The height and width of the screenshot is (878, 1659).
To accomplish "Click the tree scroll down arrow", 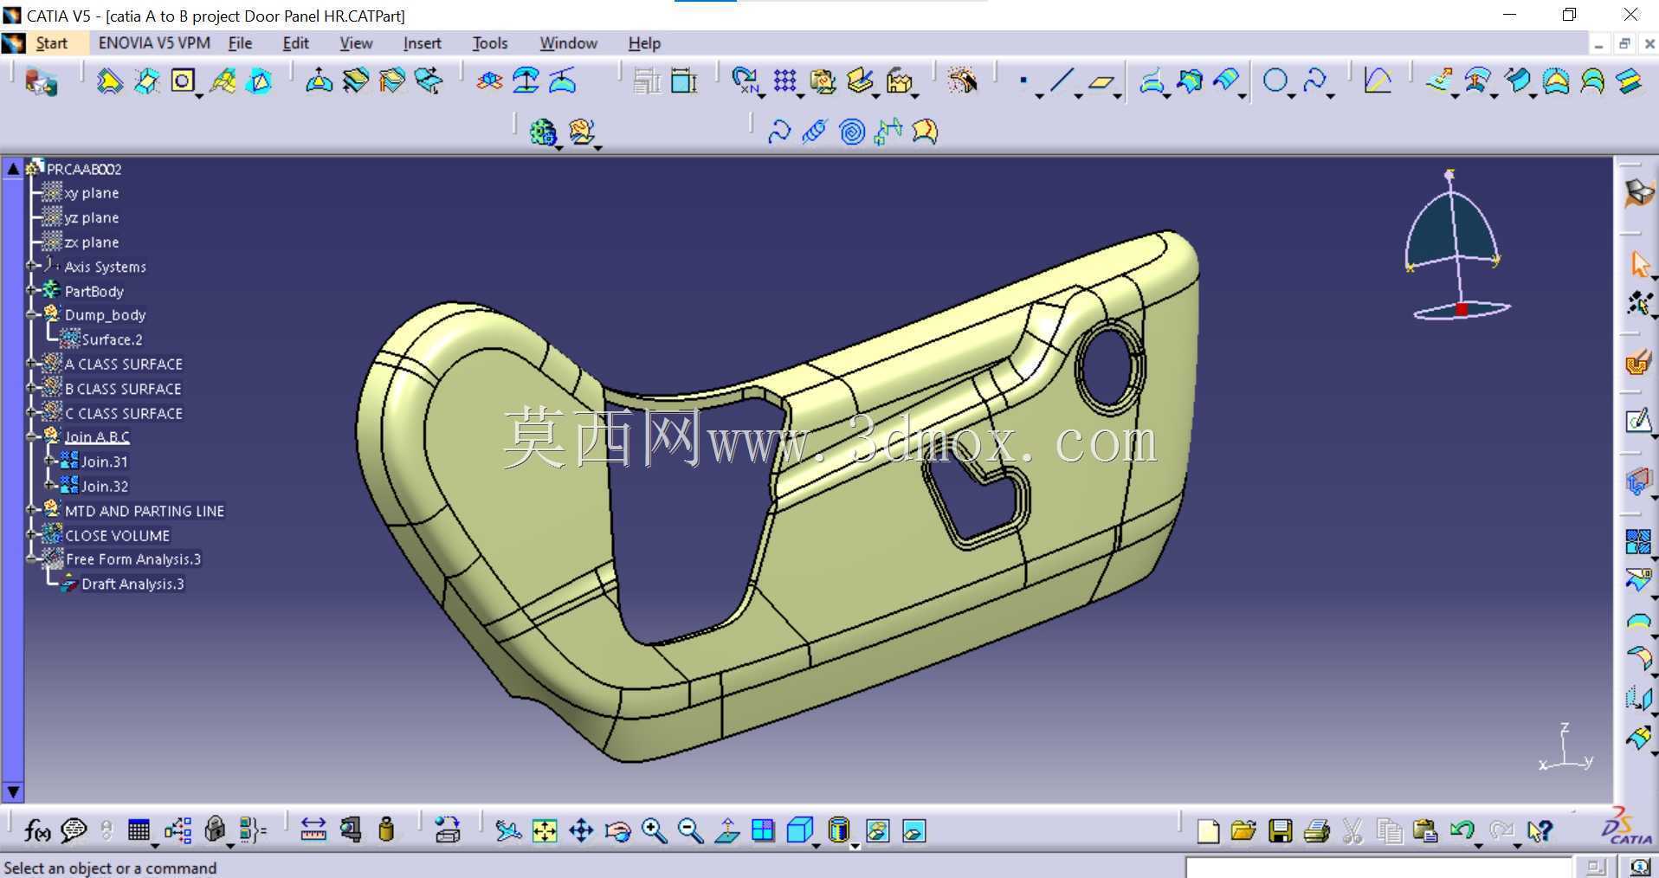I will (13, 791).
